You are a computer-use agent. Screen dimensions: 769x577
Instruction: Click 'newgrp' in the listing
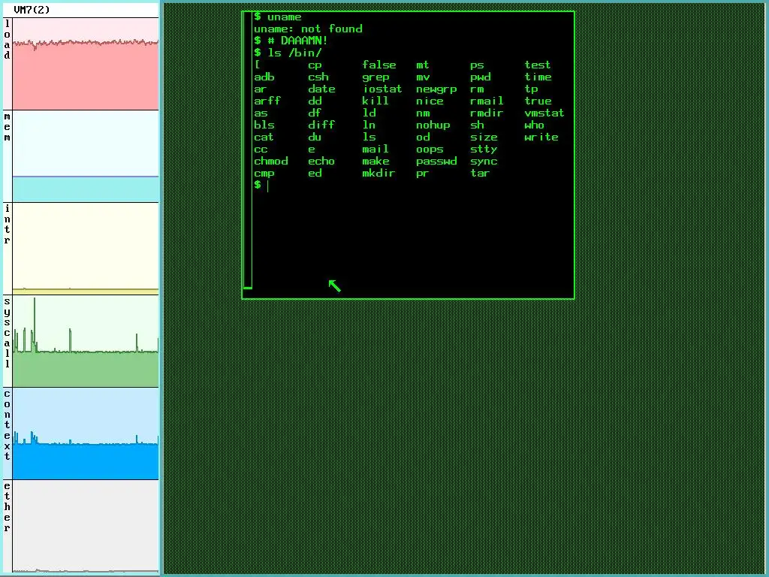[x=436, y=89]
